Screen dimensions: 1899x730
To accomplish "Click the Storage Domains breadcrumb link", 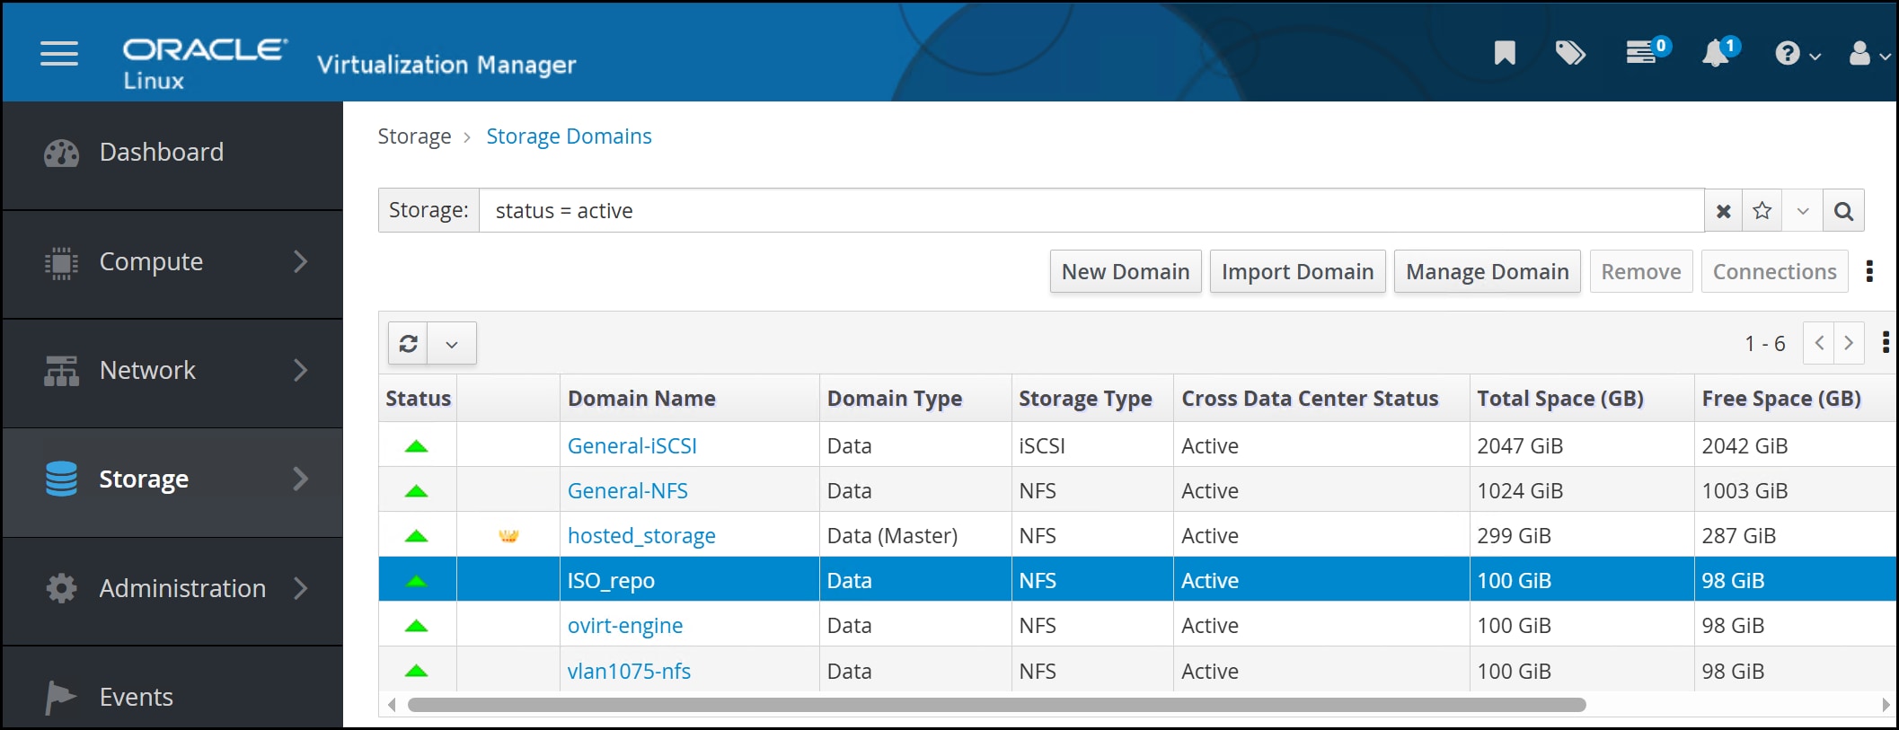I will [569, 136].
